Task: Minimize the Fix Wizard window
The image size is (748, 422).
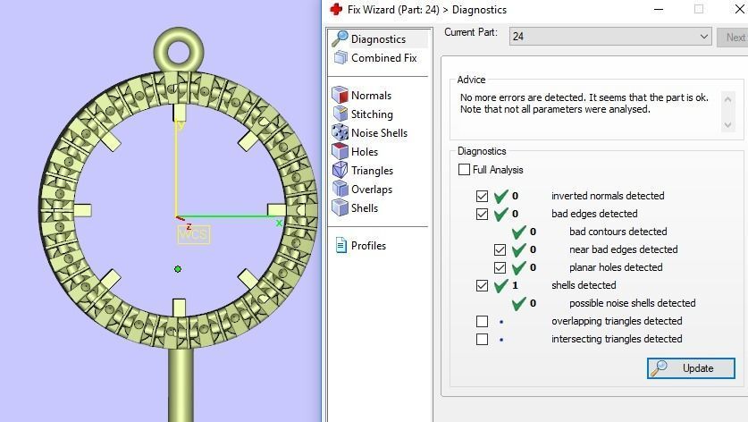Action: pyautogui.click(x=659, y=9)
